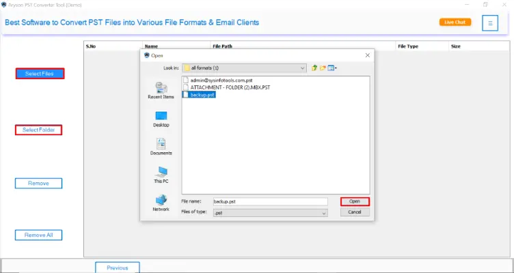Click the Remove All button

pyautogui.click(x=38, y=235)
